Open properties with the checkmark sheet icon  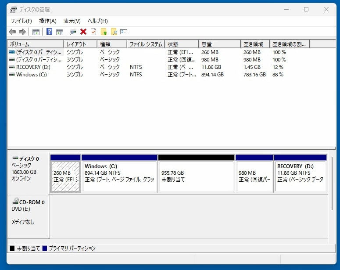[x=93, y=32]
